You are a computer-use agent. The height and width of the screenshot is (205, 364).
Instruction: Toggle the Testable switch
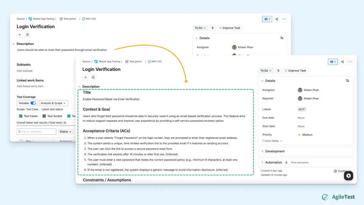coord(33,103)
